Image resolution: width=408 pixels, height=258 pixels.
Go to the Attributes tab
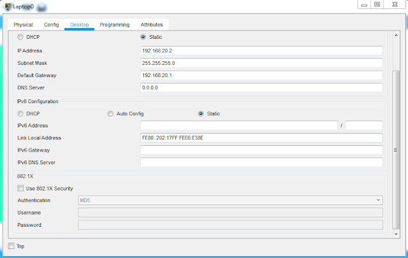tap(152, 25)
